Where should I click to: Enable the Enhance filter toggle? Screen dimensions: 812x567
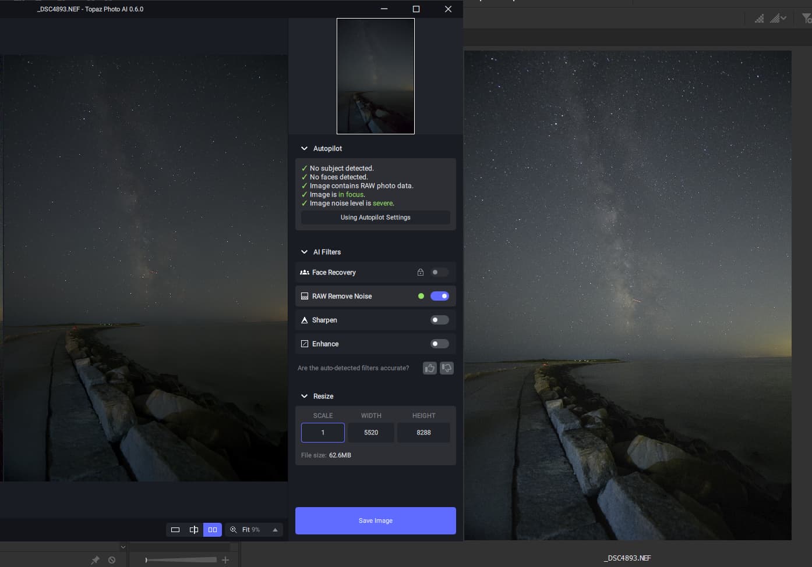click(x=439, y=344)
